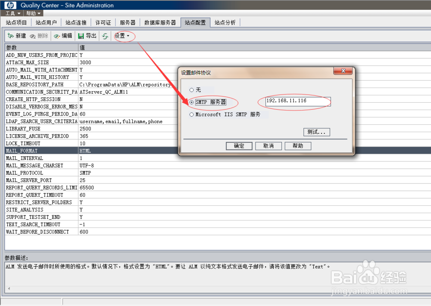The image size is (431, 306).
Task: Select the MAIL_FORMAT parameter row
Action: [218, 151]
